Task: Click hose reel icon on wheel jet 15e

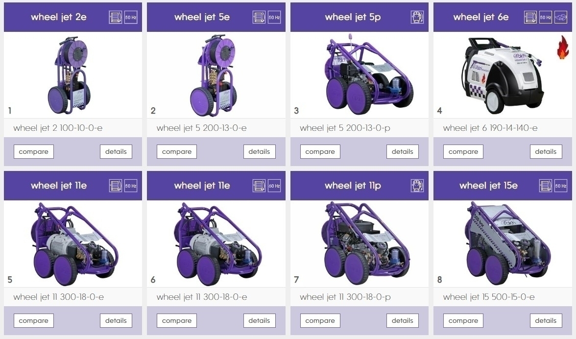Action: (x=546, y=186)
